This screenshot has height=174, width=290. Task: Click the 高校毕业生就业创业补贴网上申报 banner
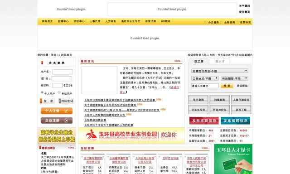(57, 136)
